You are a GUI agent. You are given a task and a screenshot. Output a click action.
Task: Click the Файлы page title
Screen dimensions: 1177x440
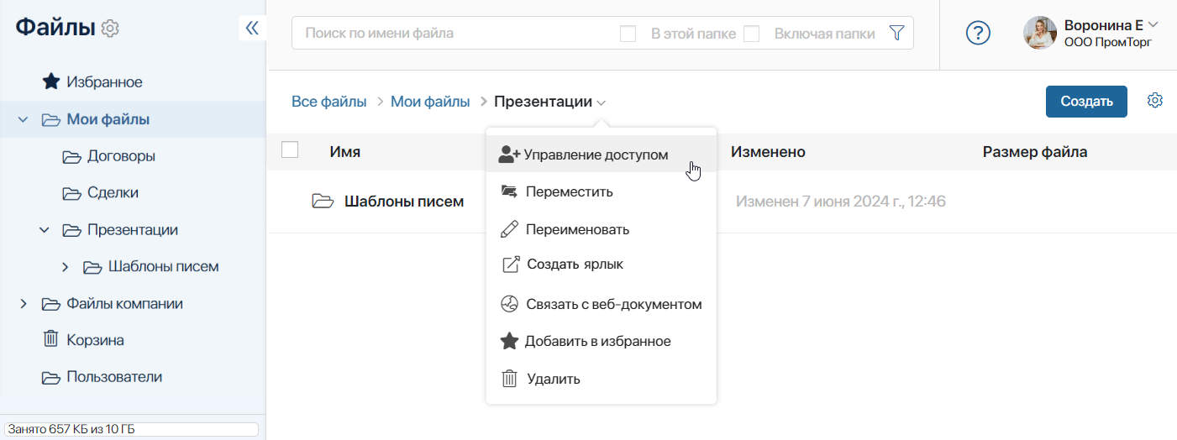pyautogui.click(x=55, y=28)
